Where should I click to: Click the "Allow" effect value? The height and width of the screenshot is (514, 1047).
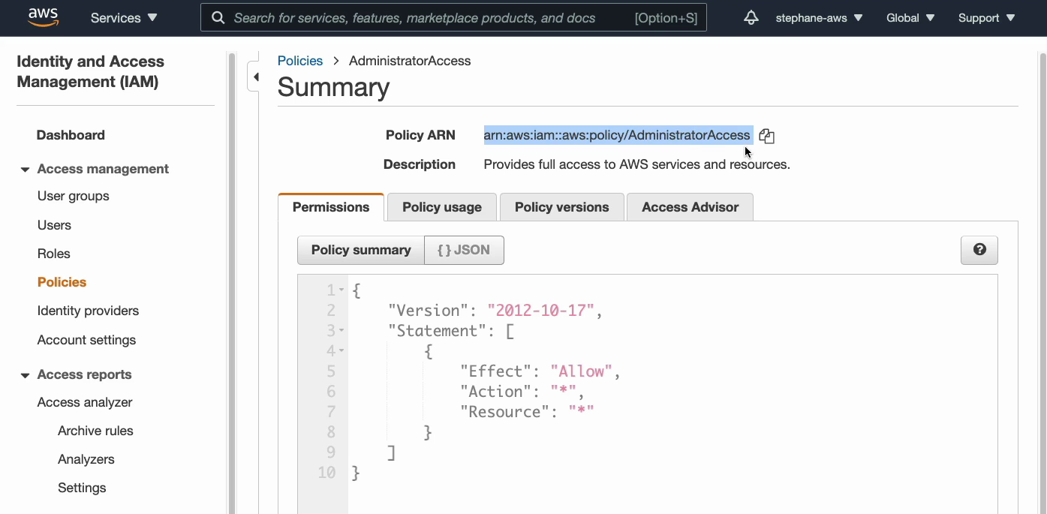(582, 371)
